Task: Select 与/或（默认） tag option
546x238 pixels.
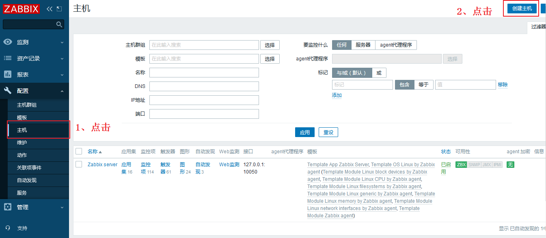Action: click(352, 73)
